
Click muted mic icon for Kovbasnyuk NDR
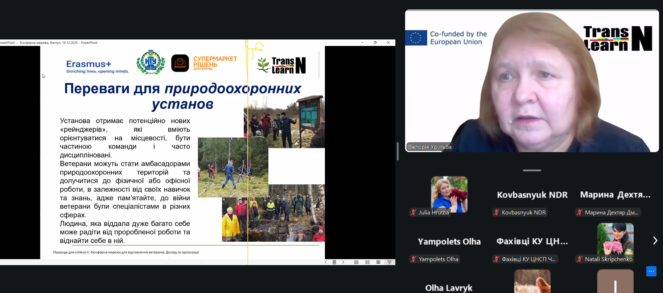(497, 213)
